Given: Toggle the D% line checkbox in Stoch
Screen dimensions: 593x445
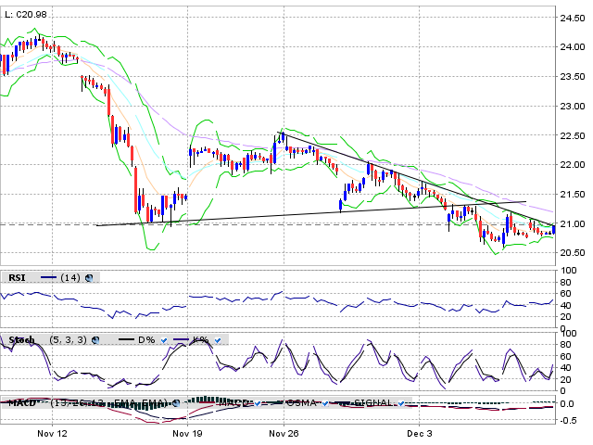Looking at the screenshot, I should click(164, 340).
